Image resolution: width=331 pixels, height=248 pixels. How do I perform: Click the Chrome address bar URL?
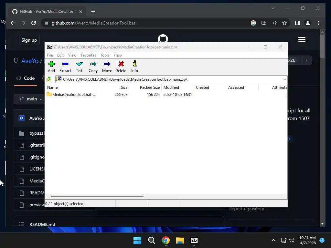tap(93, 23)
